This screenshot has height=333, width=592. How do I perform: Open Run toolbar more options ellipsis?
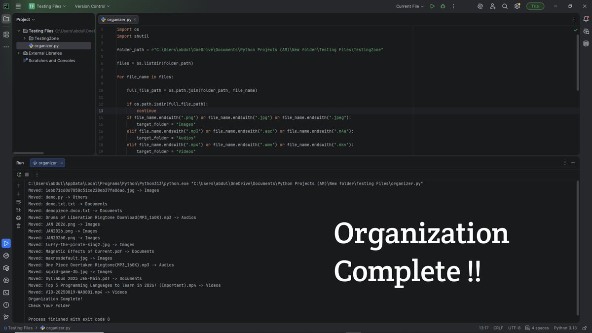37,174
